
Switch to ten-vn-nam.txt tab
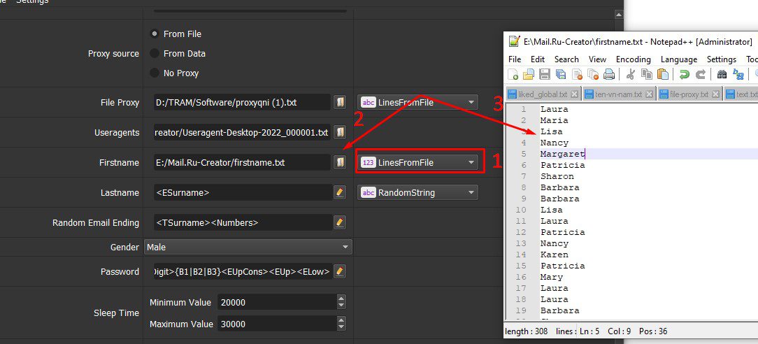tap(619, 94)
